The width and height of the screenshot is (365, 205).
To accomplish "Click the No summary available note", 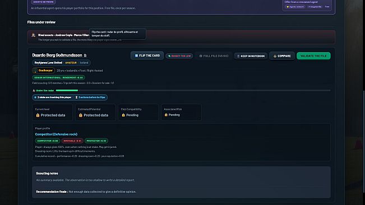I will (85, 180).
